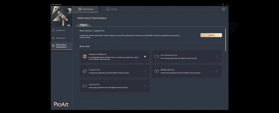Click the Performance Optimization gauge icon

pos(53,46)
